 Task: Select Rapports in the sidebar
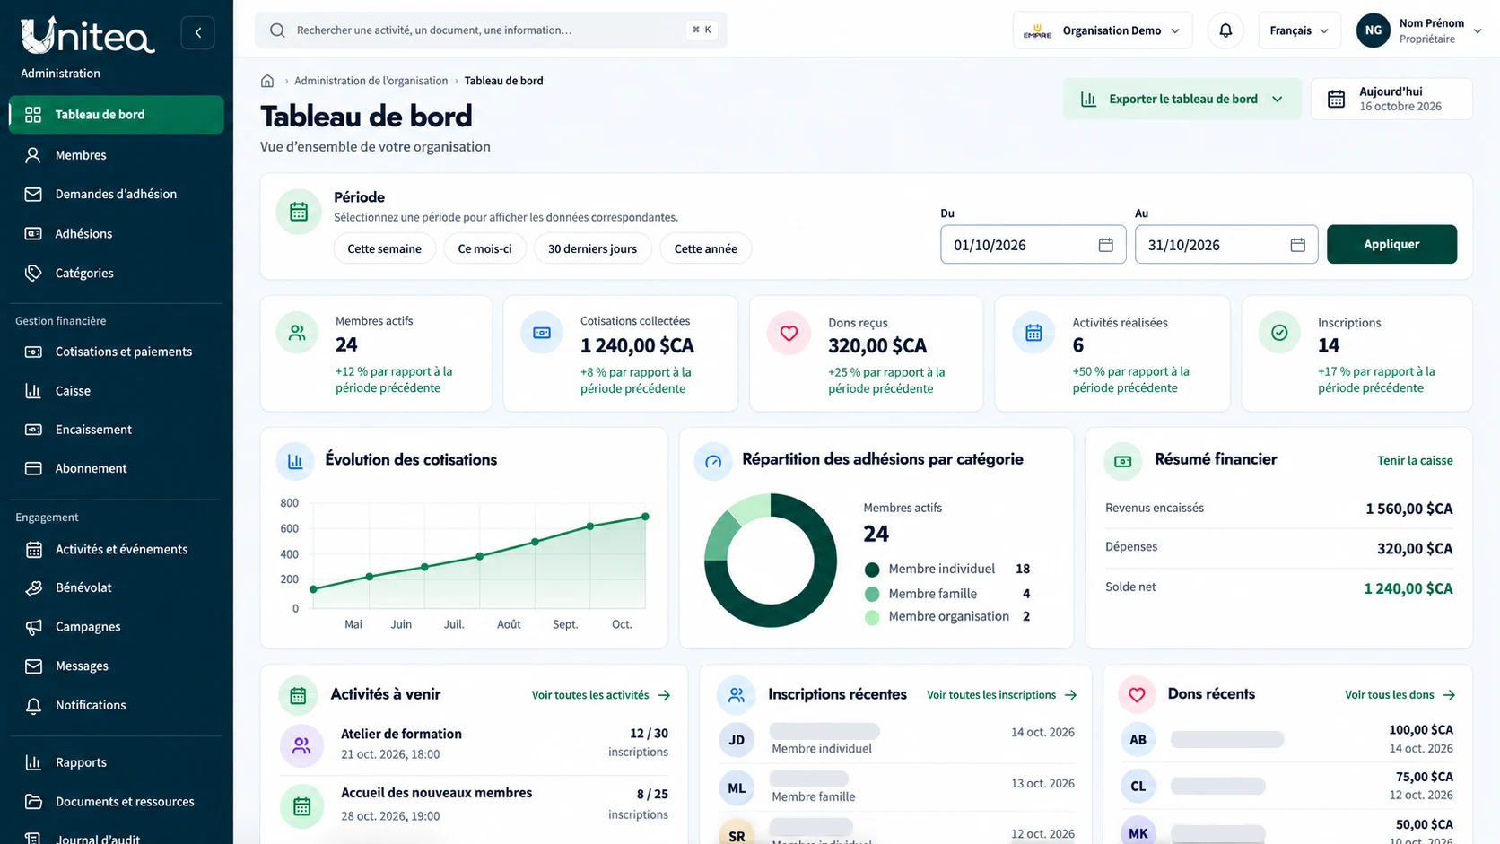tap(117, 762)
